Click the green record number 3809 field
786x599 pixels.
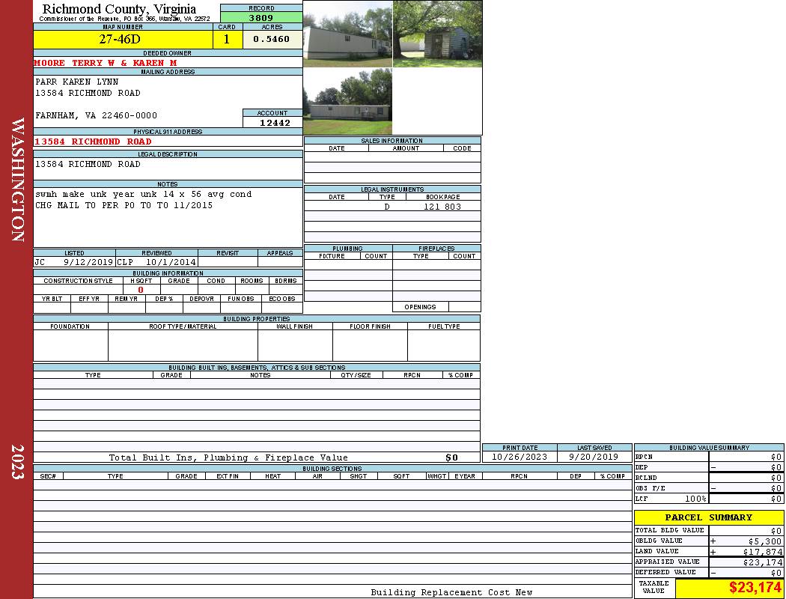pos(261,17)
